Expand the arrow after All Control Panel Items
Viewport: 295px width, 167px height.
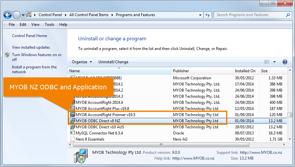click(112, 15)
